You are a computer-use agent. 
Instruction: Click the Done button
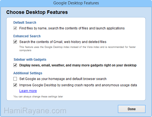[x=132, y=109]
